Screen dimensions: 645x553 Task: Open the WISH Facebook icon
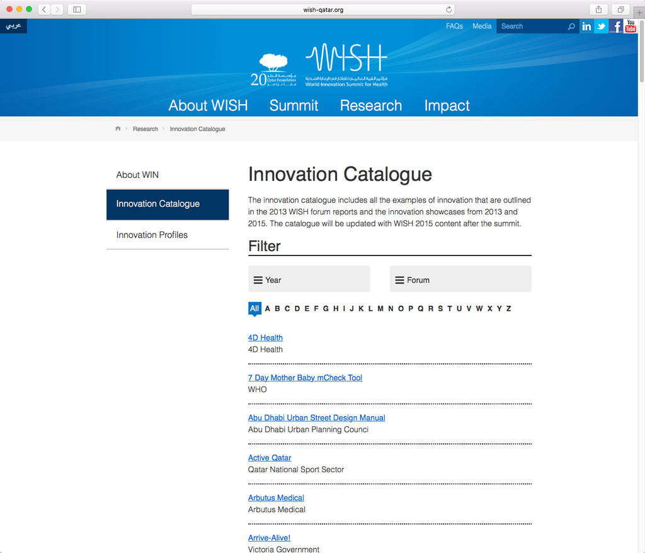(x=616, y=26)
